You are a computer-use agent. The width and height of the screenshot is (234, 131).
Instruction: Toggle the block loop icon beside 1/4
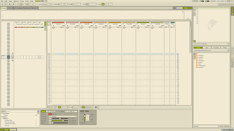pos(27,4)
